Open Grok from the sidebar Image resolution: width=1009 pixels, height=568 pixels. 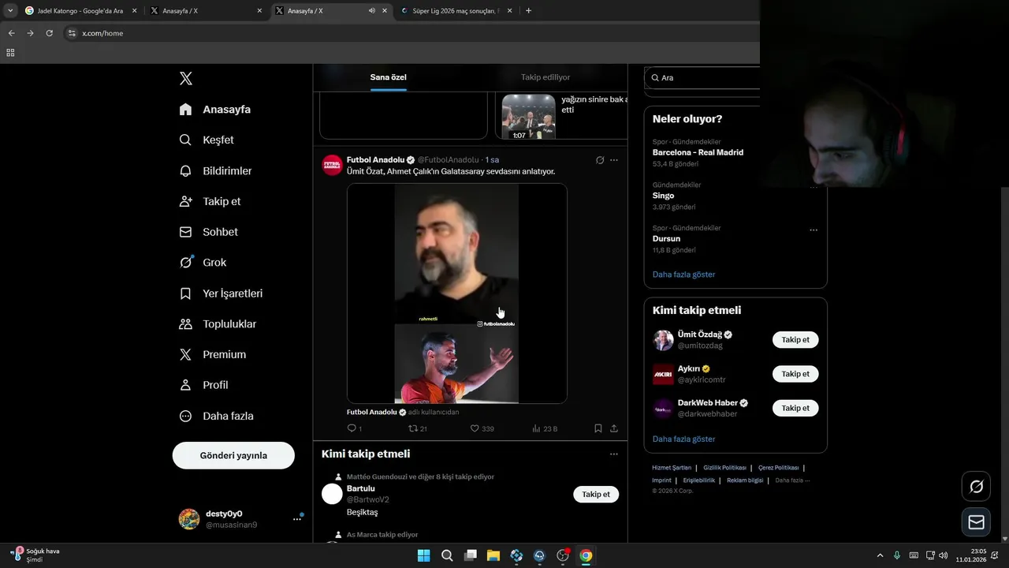tap(203, 263)
